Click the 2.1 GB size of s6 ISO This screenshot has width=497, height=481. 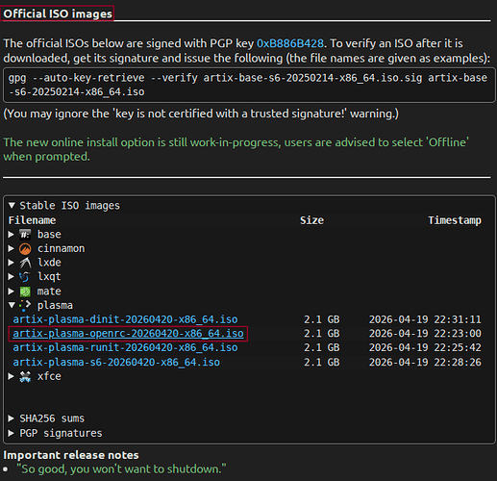pyautogui.click(x=322, y=363)
